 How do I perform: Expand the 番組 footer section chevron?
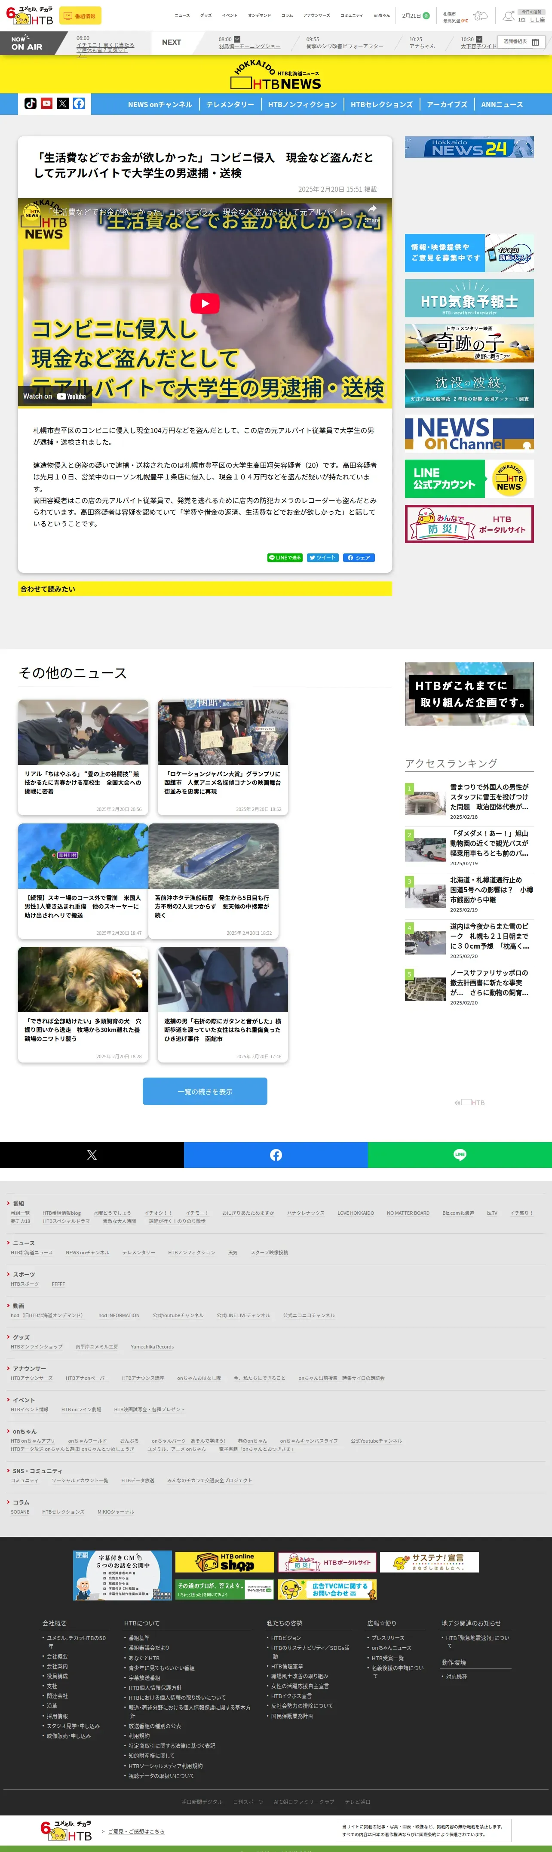pos(9,1203)
